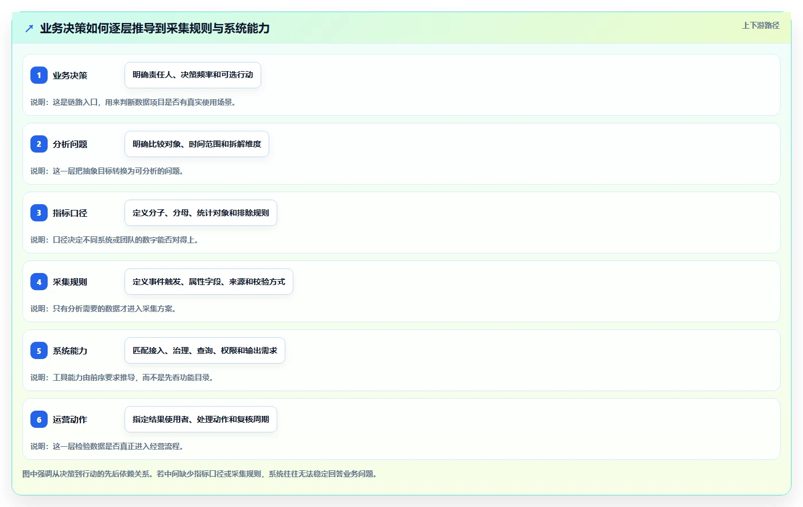Select the 指标口径 step label
The width and height of the screenshot is (803, 507).
70,213
